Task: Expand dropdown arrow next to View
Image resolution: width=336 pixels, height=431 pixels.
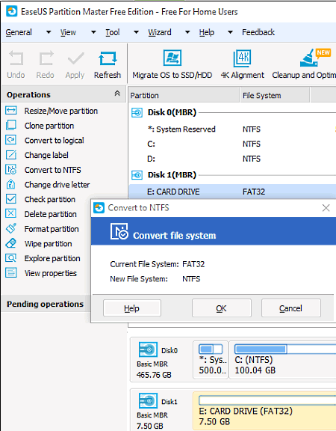Action: pyautogui.click(x=93, y=32)
